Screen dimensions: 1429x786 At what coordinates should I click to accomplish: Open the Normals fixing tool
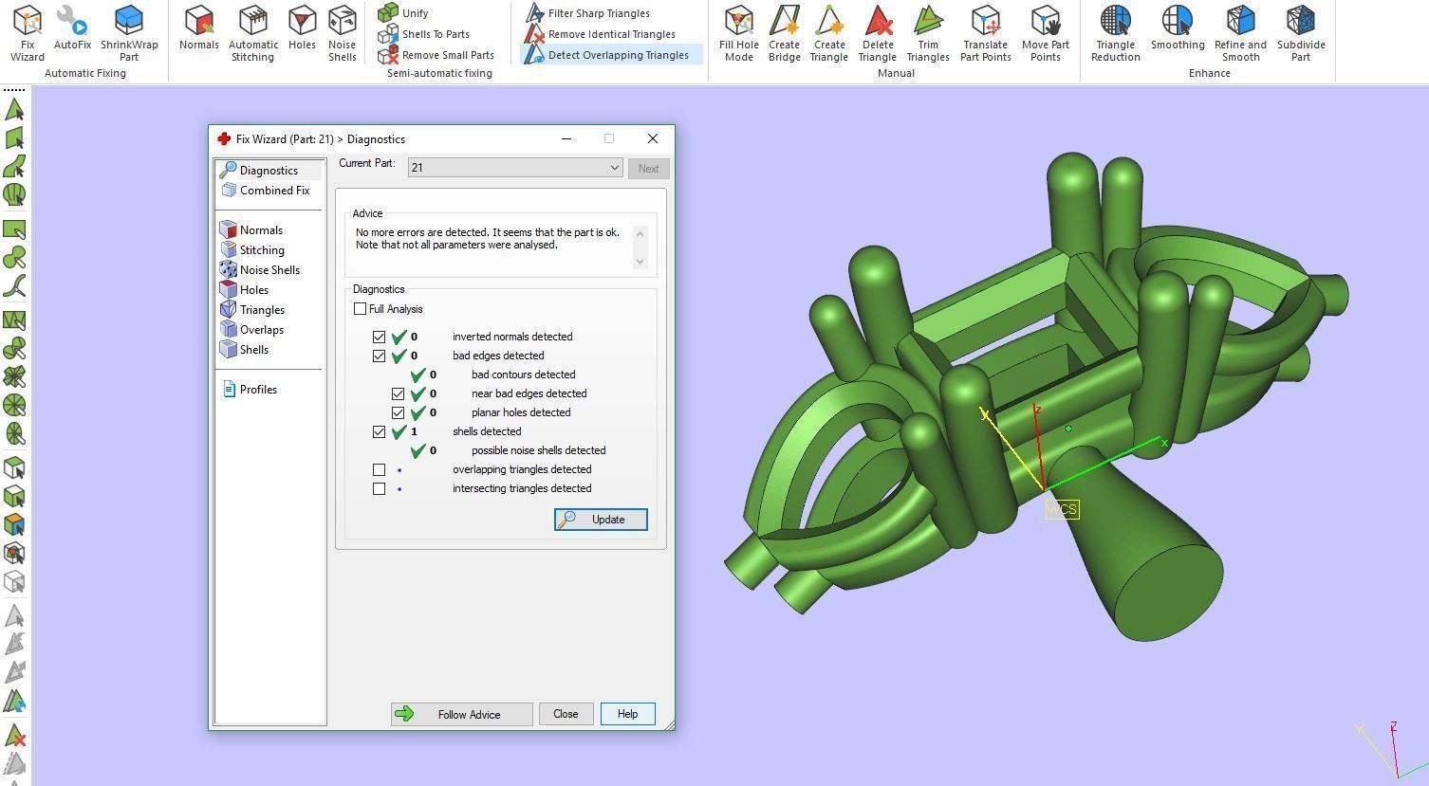click(198, 27)
